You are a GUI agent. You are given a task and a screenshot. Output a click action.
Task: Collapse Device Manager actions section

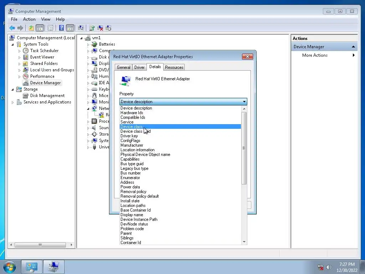pyautogui.click(x=353, y=47)
